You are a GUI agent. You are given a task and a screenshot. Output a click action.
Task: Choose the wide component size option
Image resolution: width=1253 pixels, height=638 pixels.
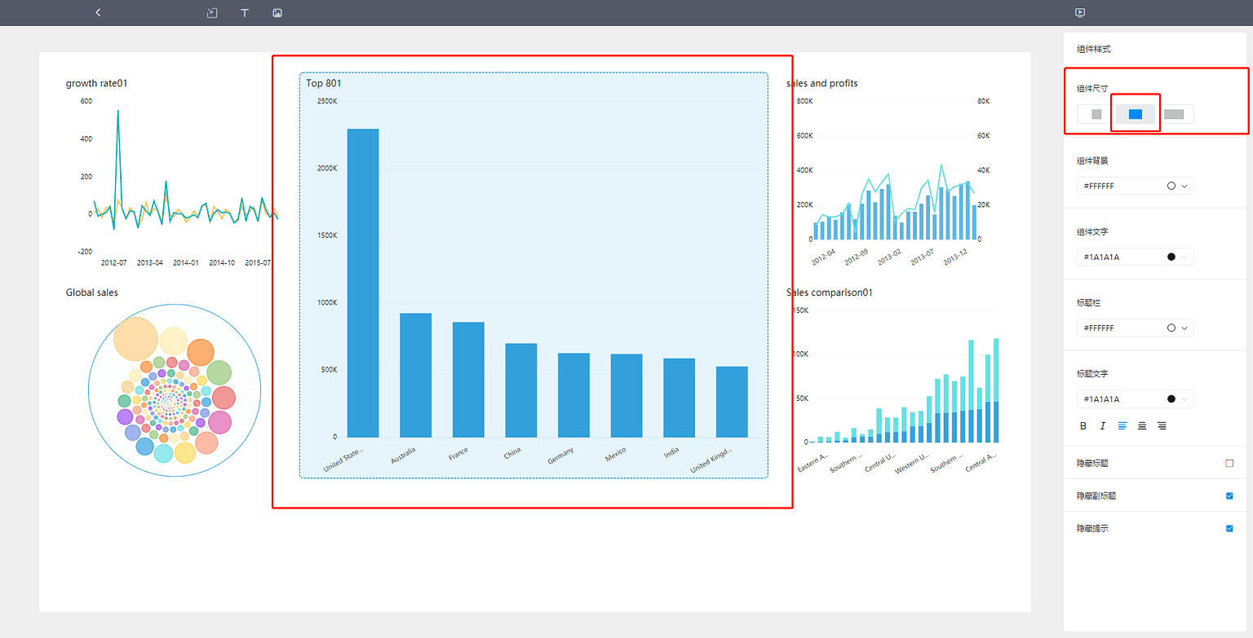pyautogui.click(x=1175, y=114)
